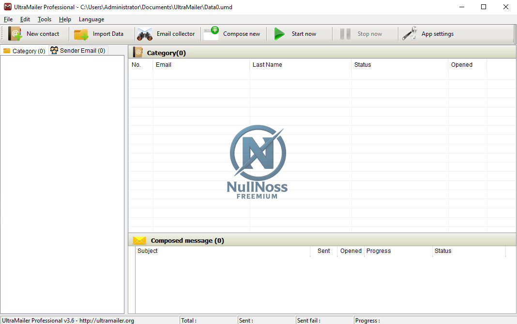Launch Email collector via binoculars icon
The height and width of the screenshot is (324, 517).
point(144,34)
